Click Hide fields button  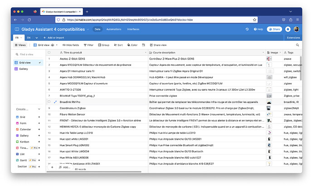[71, 45]
